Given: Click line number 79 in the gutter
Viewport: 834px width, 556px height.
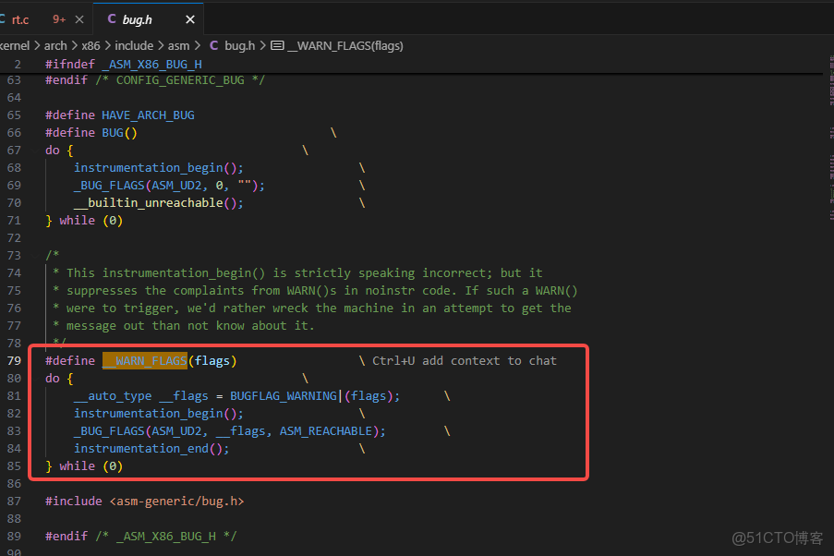Looking at the screenshot, I should pos(15,360).
